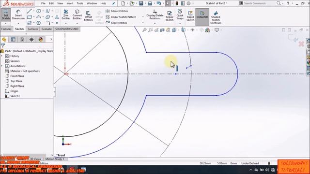Open the Insert menu
This screenshot has width=310, height=174.
[70, 3]
